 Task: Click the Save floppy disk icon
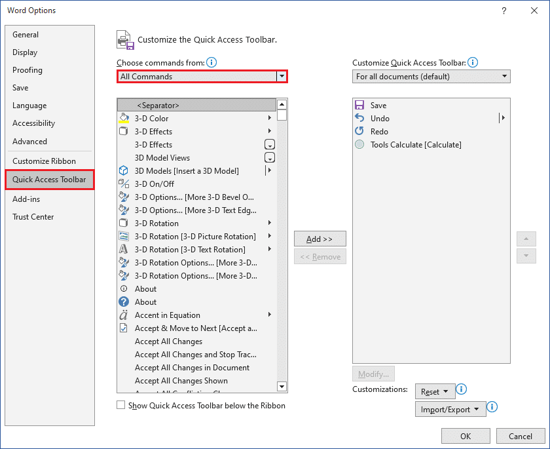(359, 106)
